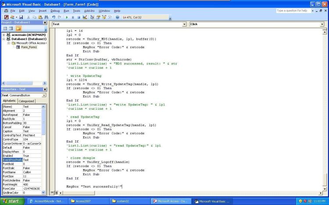Click the FontName property value Calibri
329x205 pixels.
pos(32,172)
